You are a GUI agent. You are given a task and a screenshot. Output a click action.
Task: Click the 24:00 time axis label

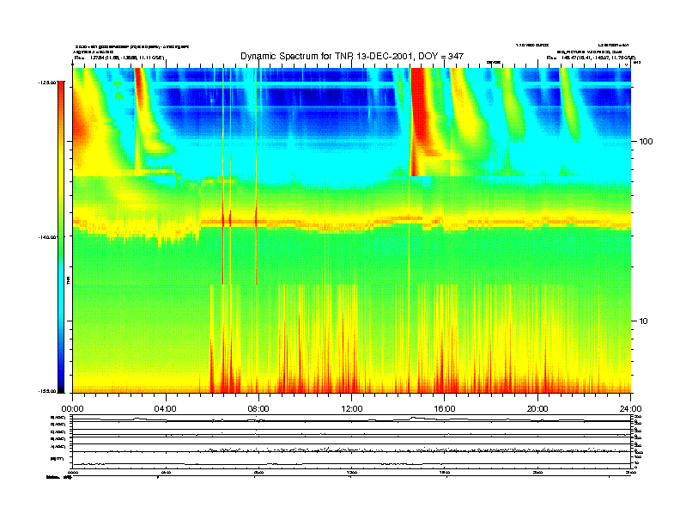(x=631, y=409)
